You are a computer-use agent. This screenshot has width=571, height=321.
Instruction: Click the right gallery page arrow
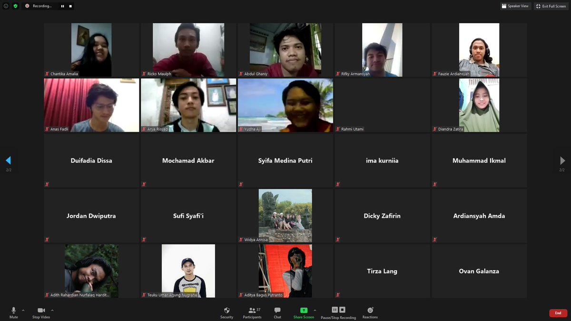[562, 160]
